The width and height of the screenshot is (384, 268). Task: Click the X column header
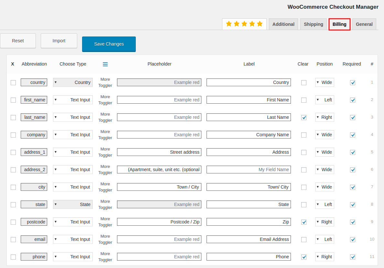point(13,64)
